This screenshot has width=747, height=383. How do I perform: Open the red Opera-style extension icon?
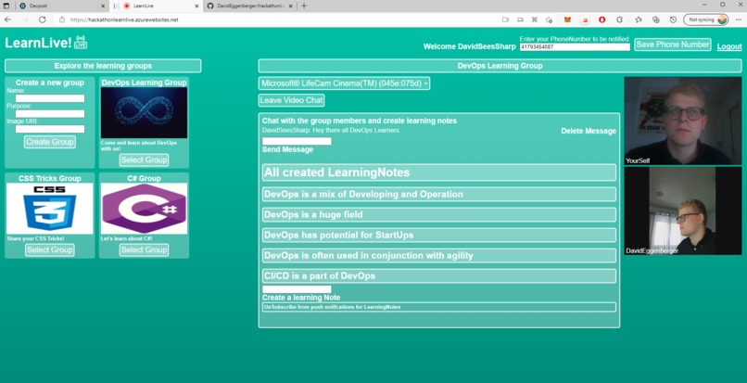[x=602, y=19]
